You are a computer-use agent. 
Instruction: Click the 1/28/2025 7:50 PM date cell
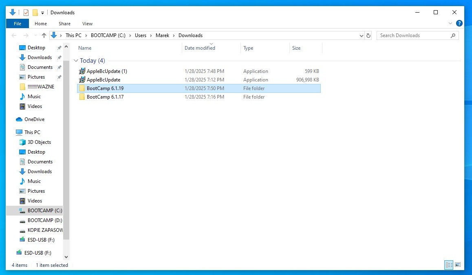pos(204,88)
